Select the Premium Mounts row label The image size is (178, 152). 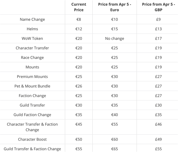32,76
